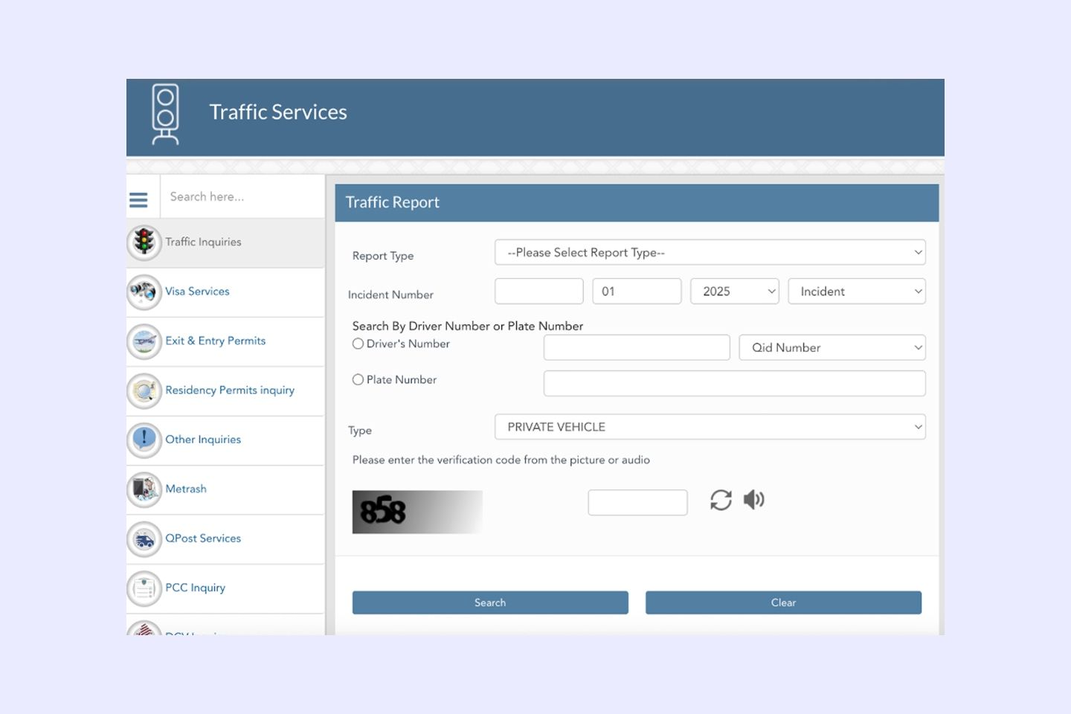
Task: Open the Report Type dropdown
Action: 710,253
